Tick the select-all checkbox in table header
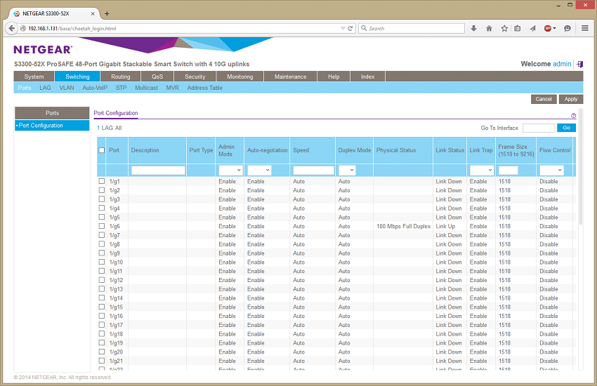This screenshot has height=386, width=597. pos(102,150)
